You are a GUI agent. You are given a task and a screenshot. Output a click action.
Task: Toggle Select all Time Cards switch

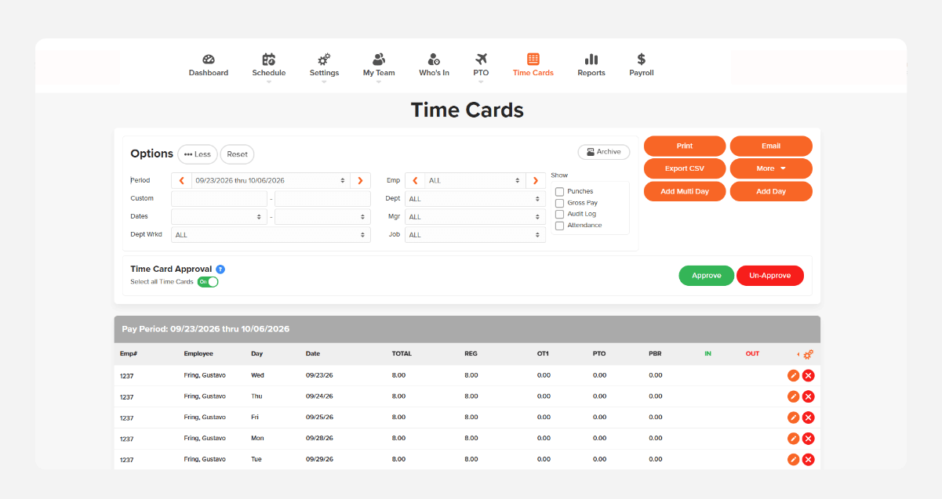[x=208, y=281]
